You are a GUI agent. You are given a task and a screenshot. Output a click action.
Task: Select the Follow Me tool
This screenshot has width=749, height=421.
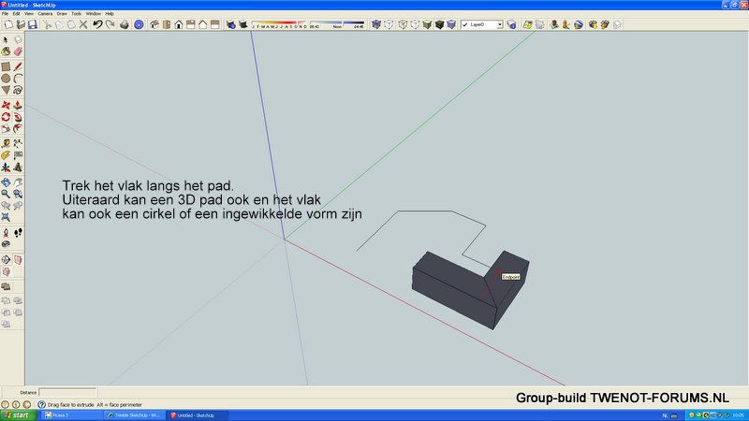point(18,117)
